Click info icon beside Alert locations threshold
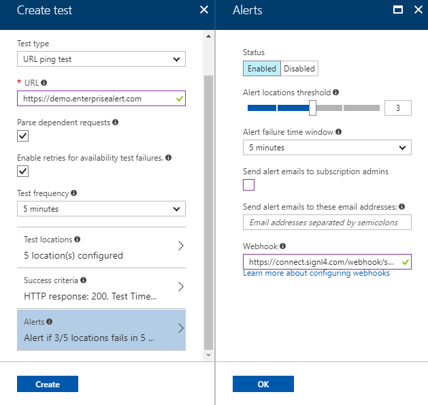Screen dimensions: 428x405 (335, 93)
